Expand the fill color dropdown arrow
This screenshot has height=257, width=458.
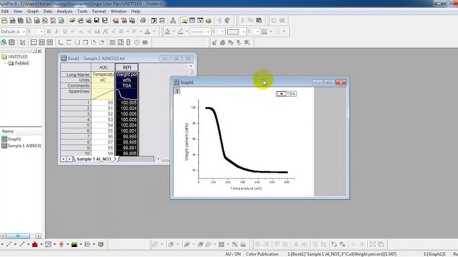point(174,31)
